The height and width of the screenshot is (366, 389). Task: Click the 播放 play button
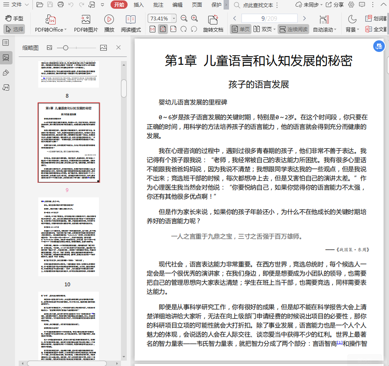click(109, 24)
